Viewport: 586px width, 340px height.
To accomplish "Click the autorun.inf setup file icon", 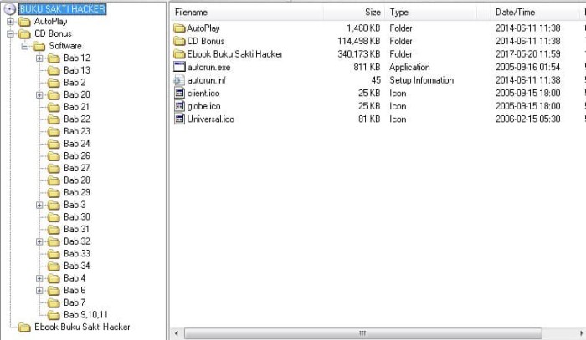I will 178,80.
